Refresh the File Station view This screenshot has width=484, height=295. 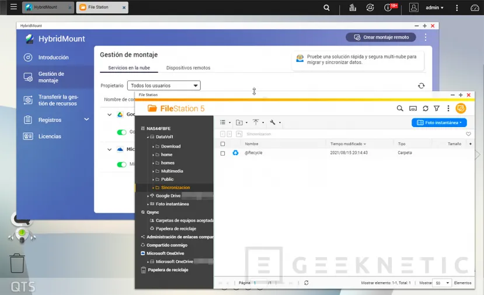(x=426, y=108)
